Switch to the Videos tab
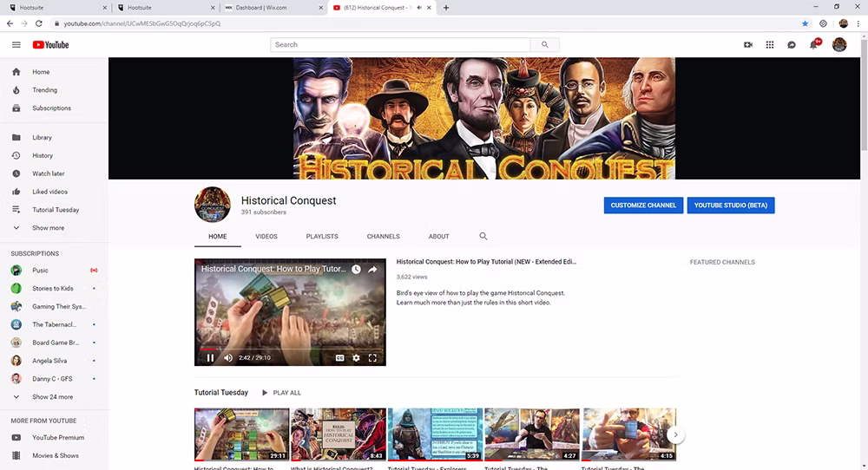868x470 pixels. pos(266,236)
